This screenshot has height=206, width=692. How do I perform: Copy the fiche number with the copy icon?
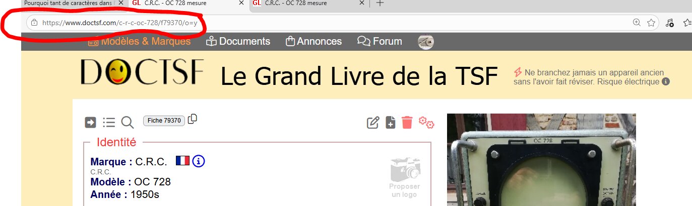click(193, 119)
